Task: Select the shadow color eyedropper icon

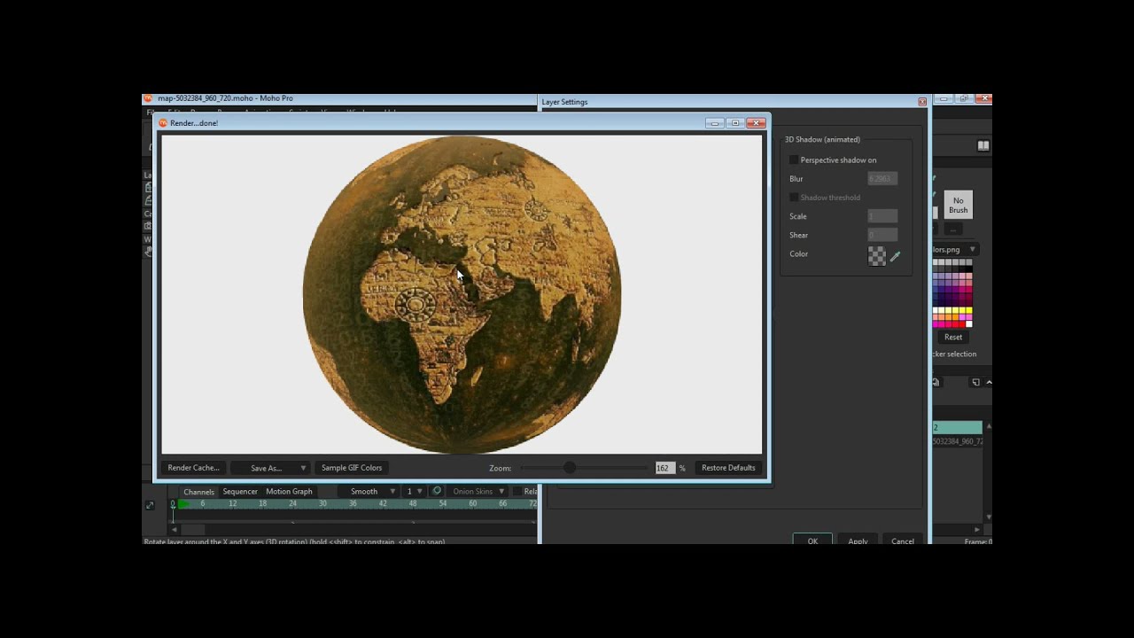Action: (x=895, y=256)
